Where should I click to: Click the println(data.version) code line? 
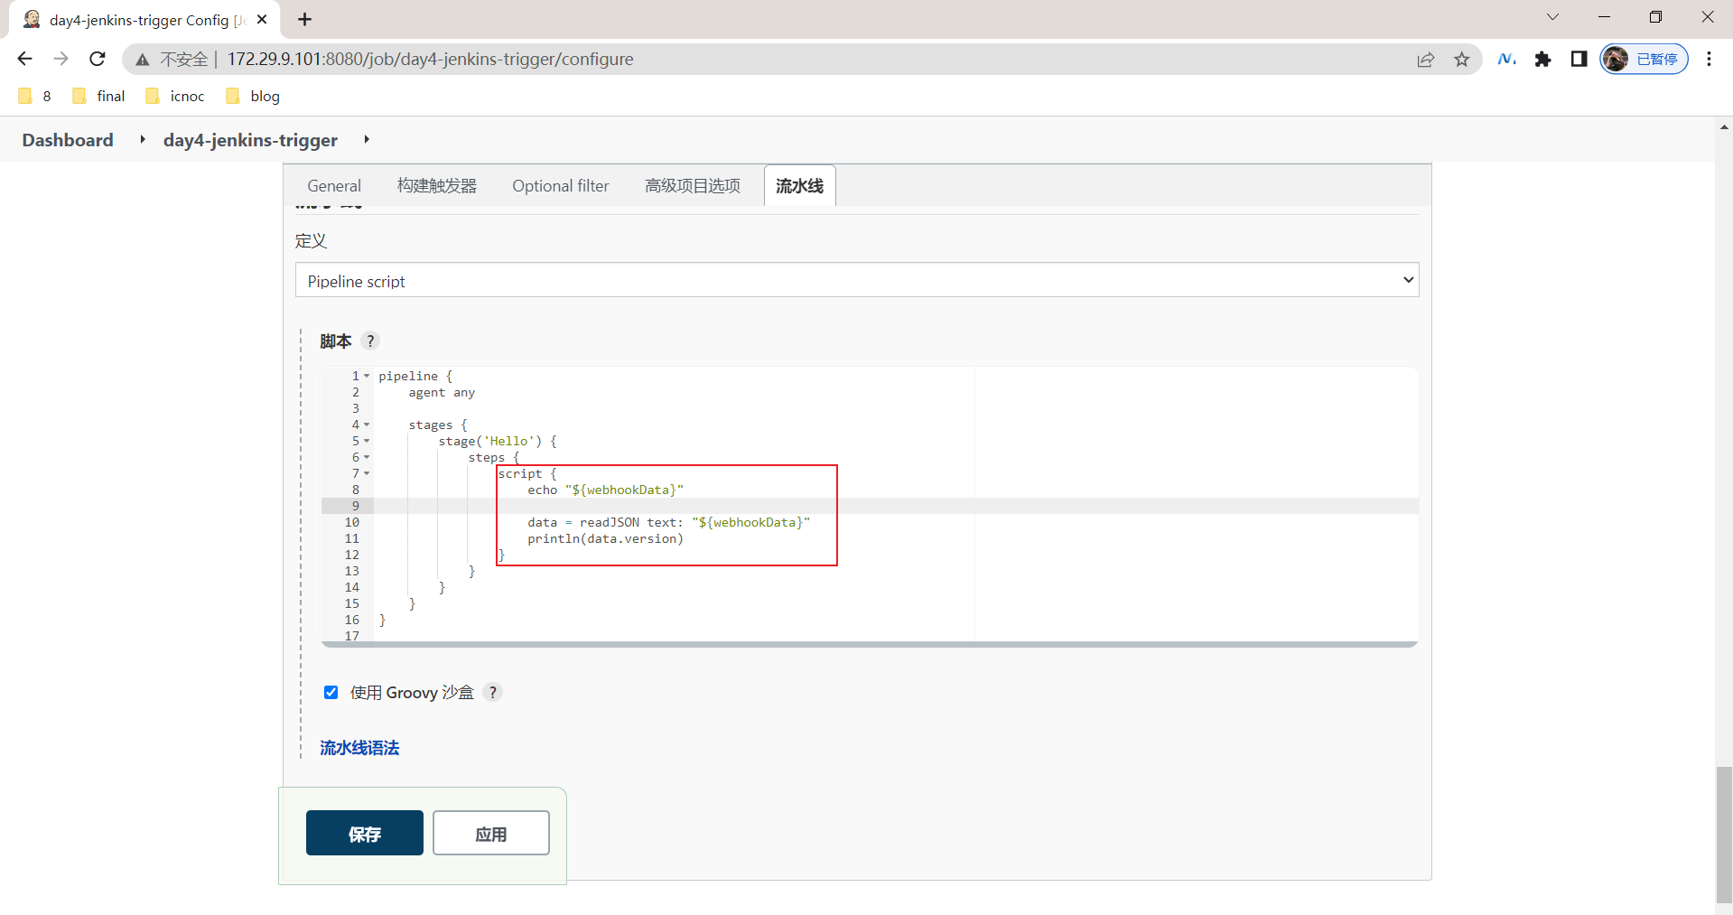click(x=605, y=538)
